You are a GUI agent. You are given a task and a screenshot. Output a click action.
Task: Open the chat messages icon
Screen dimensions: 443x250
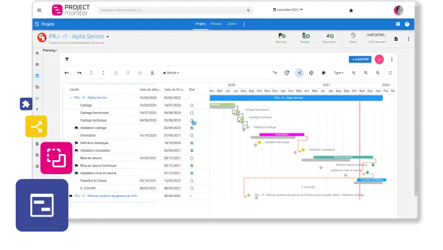398,24
